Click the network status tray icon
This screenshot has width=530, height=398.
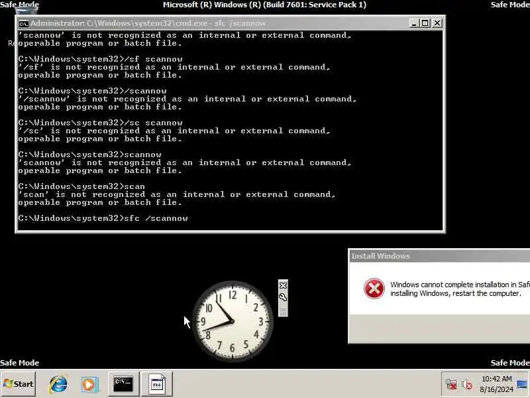point(451,385)
